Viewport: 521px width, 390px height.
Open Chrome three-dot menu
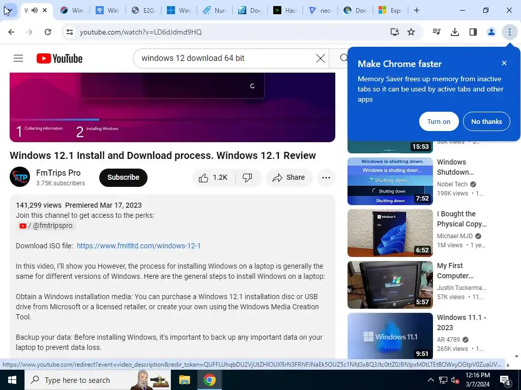tap(509, 32)
